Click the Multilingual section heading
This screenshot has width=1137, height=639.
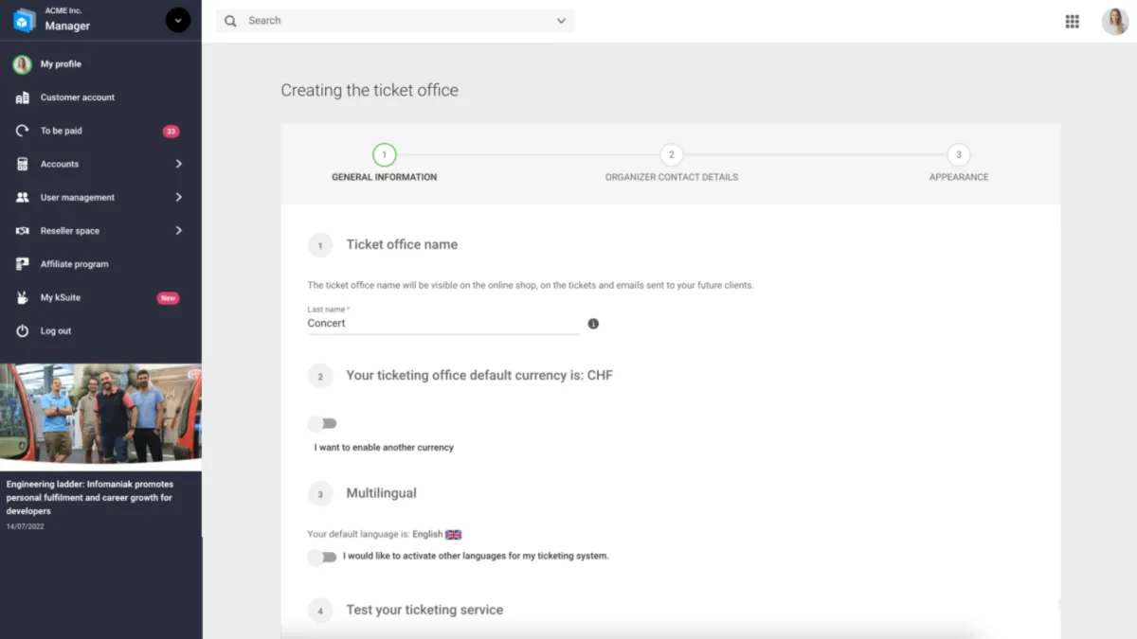pyautogui.click(x=381, y=493)
